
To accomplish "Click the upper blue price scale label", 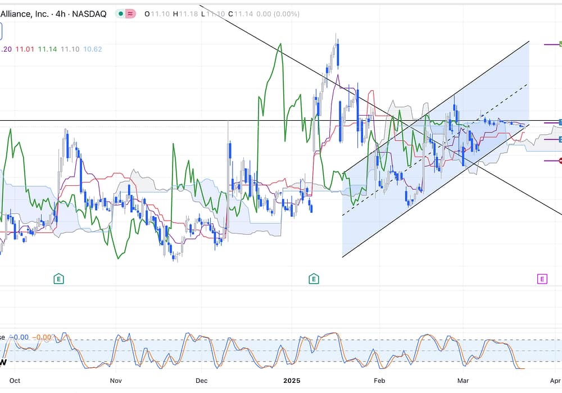I will point(559,122).
